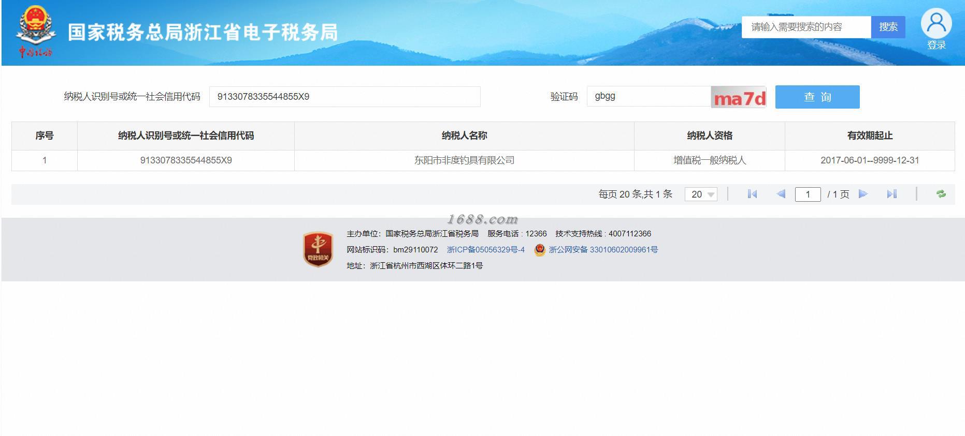Click the address 浙江省杭州市西湖区体环二路1号
This screenshot has height=436, width=965.
pyautogui.click(x=426, y=266)
